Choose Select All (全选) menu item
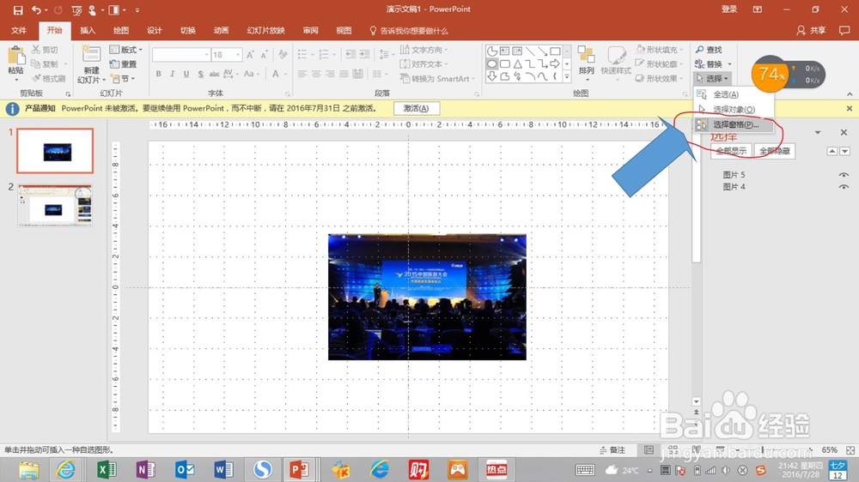The width and height of the screenshot is (859, 482). pyautogui.click(x=734, y=94)
